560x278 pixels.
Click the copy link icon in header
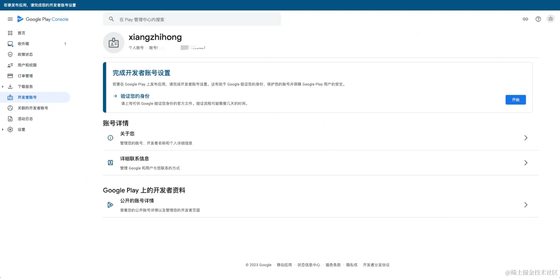click(x=525, y=19)
